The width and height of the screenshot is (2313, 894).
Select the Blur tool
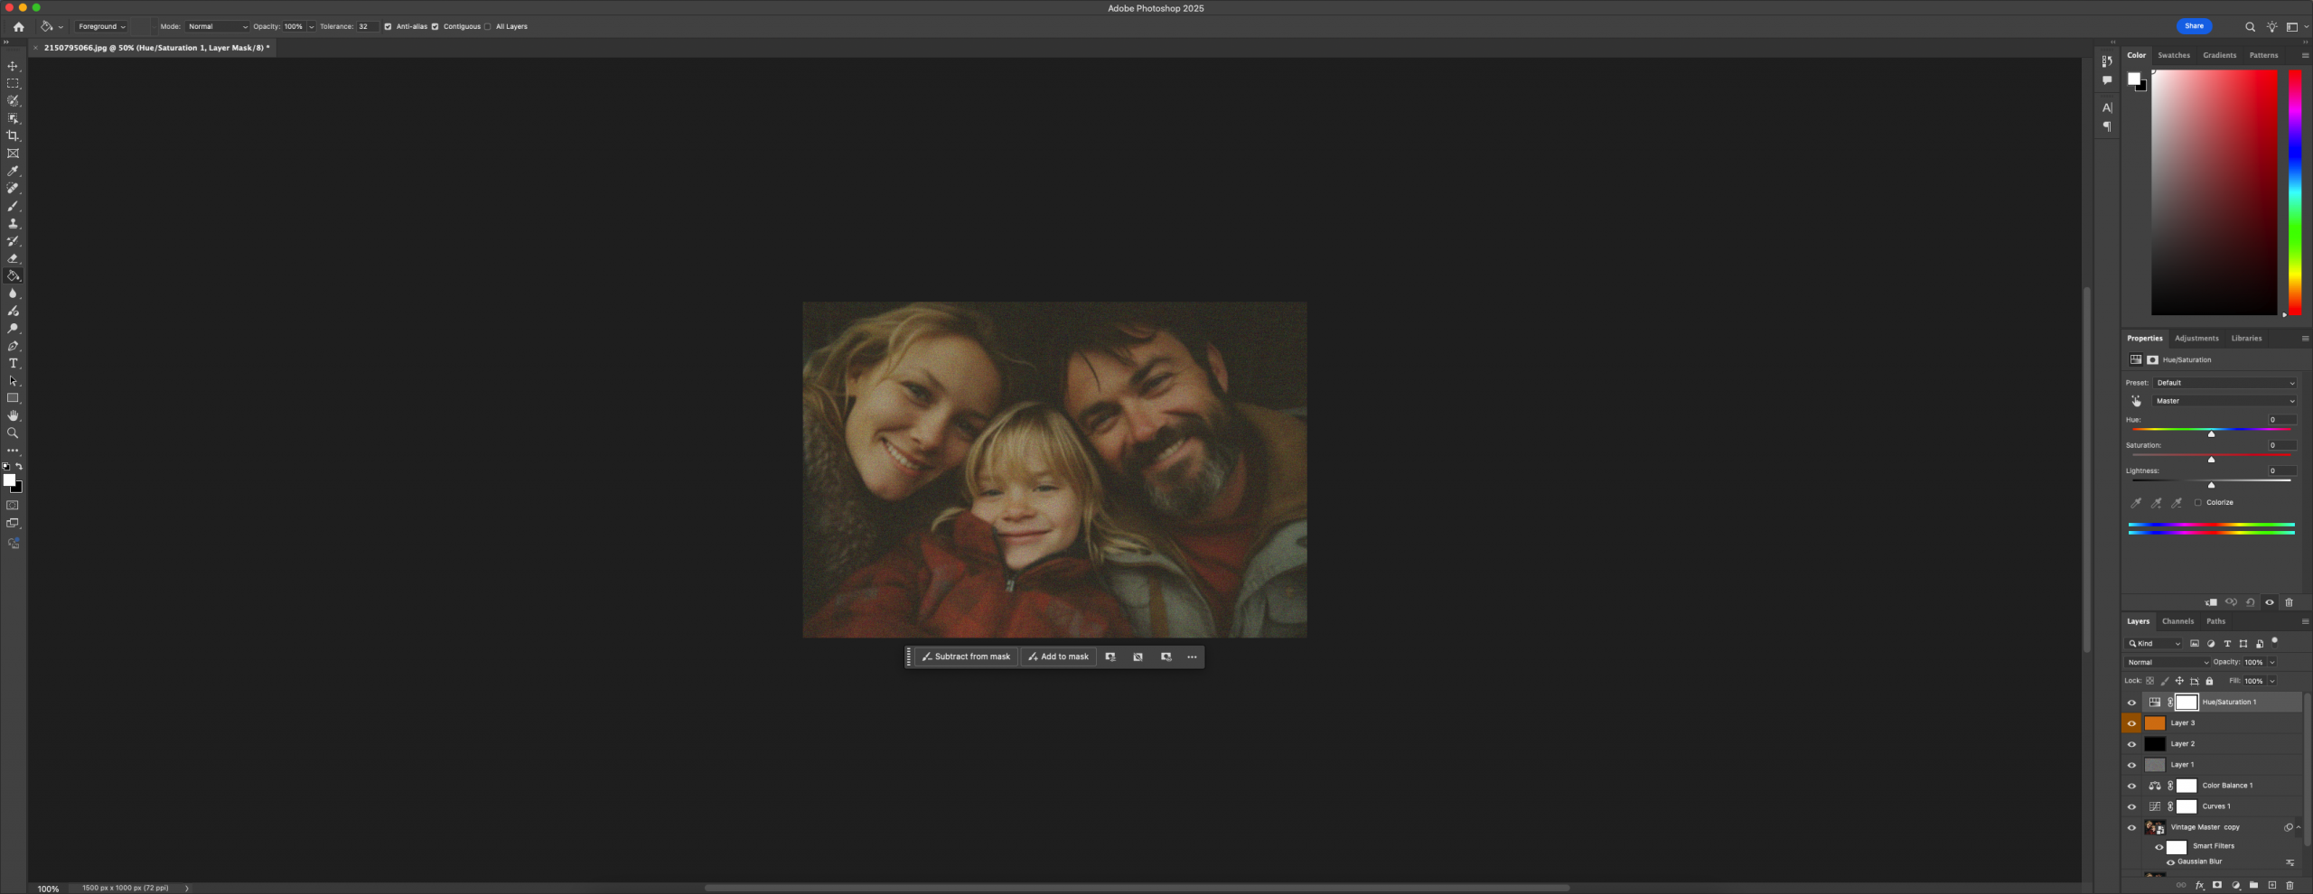pos(13,293)
